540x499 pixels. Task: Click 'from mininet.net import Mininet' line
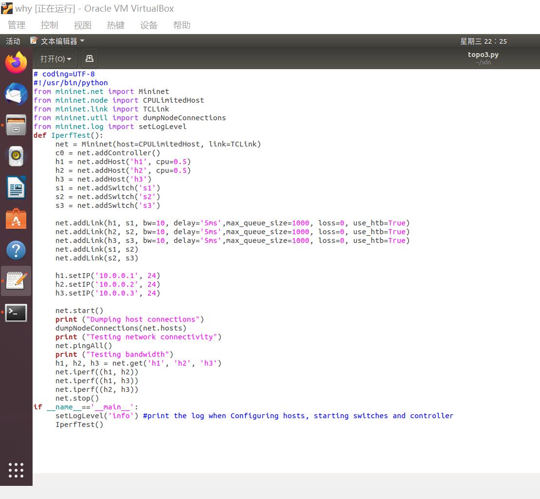[x=101, y=92]
